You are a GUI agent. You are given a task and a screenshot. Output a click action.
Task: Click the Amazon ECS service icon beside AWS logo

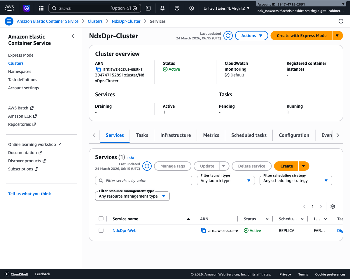(27, 8)
